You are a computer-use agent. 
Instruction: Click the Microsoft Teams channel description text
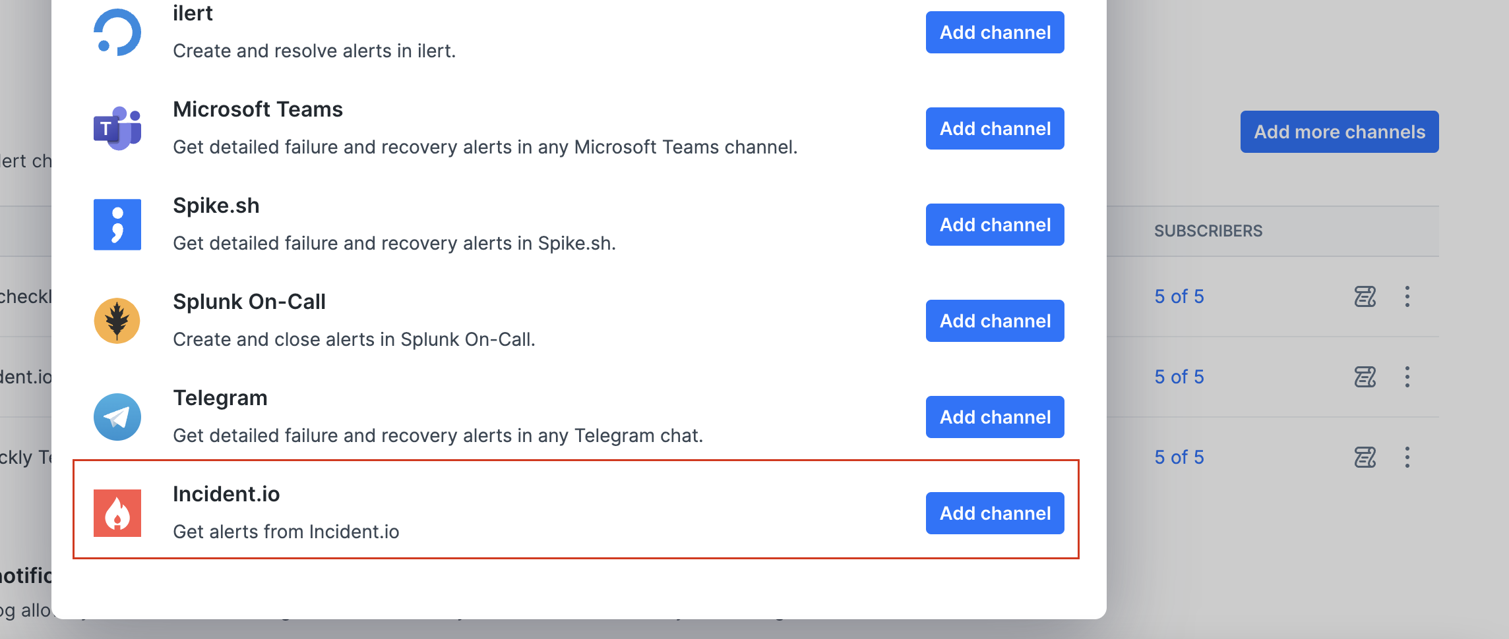[485, 147]
